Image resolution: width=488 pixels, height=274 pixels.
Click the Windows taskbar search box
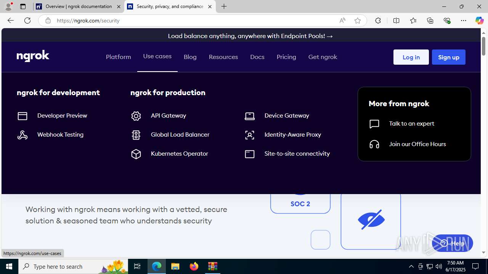(73, 266)
